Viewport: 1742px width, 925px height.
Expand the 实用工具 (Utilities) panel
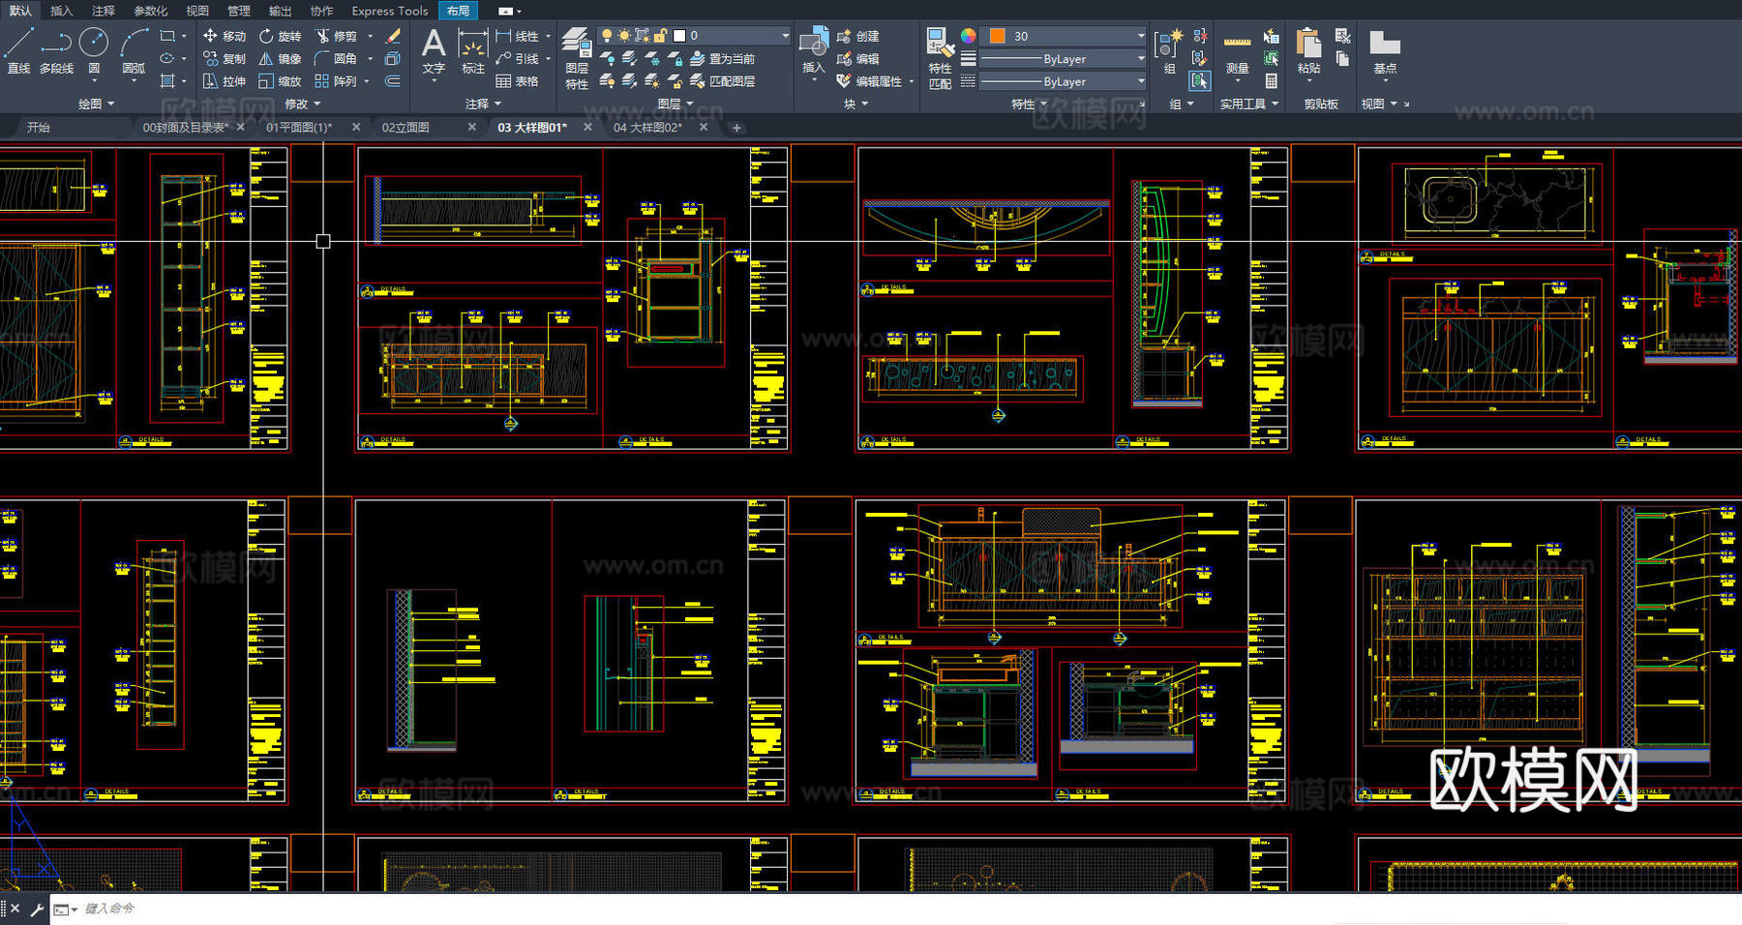pos(1248,104)
